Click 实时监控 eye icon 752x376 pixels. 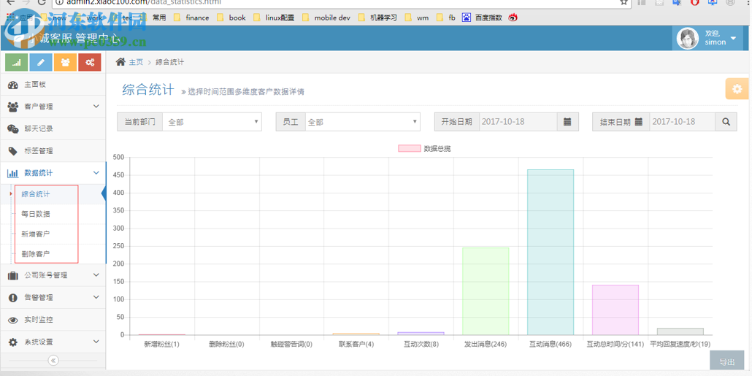(13, 320)
